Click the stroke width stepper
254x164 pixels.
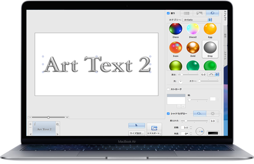[x=218, y=99]
